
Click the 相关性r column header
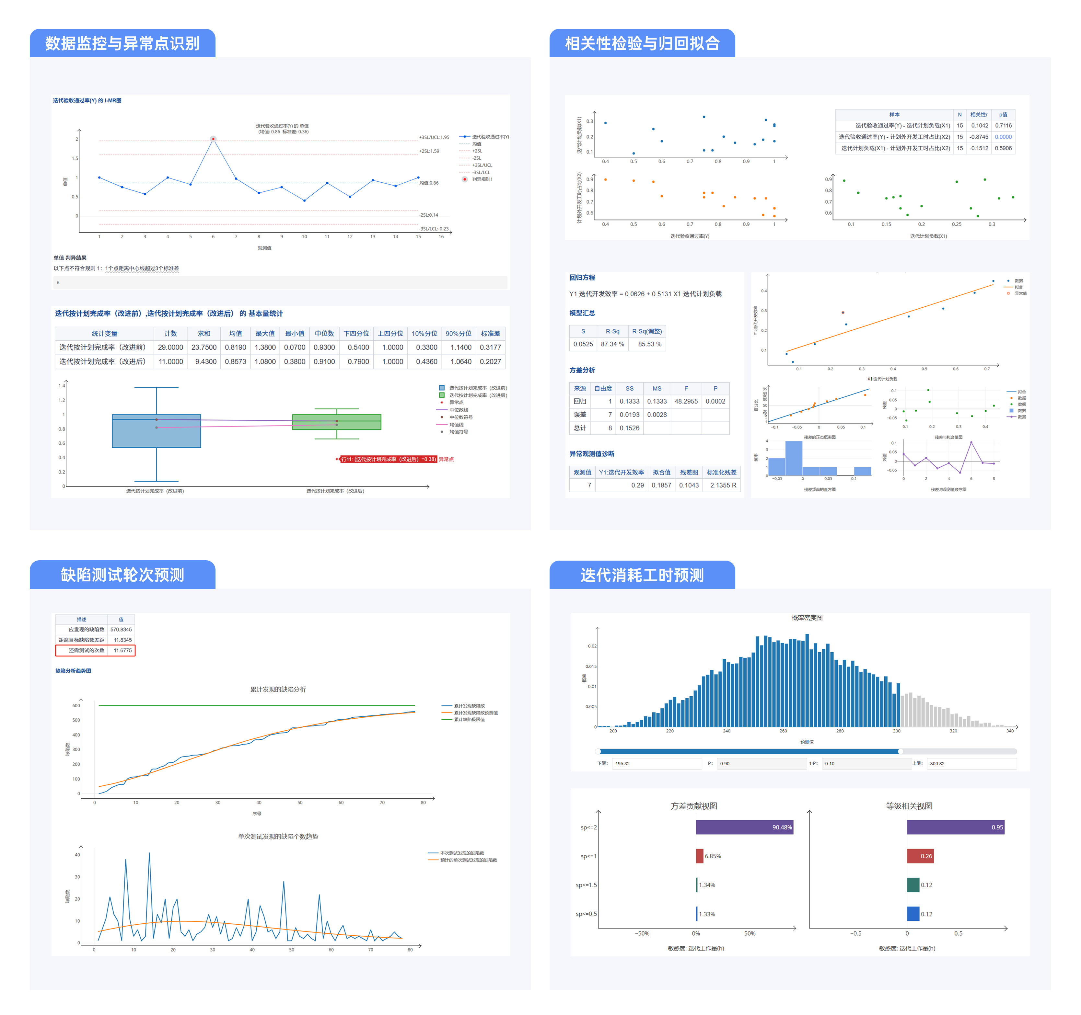(979, 115)
